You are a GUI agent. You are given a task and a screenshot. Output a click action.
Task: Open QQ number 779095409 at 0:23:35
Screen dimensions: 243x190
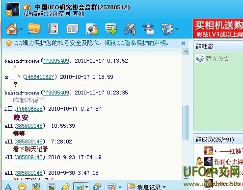tap(56, 93)
